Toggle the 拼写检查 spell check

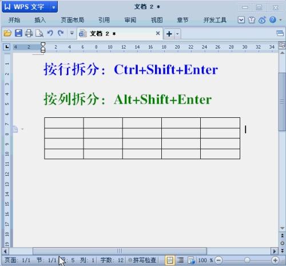tap(142, 260)
